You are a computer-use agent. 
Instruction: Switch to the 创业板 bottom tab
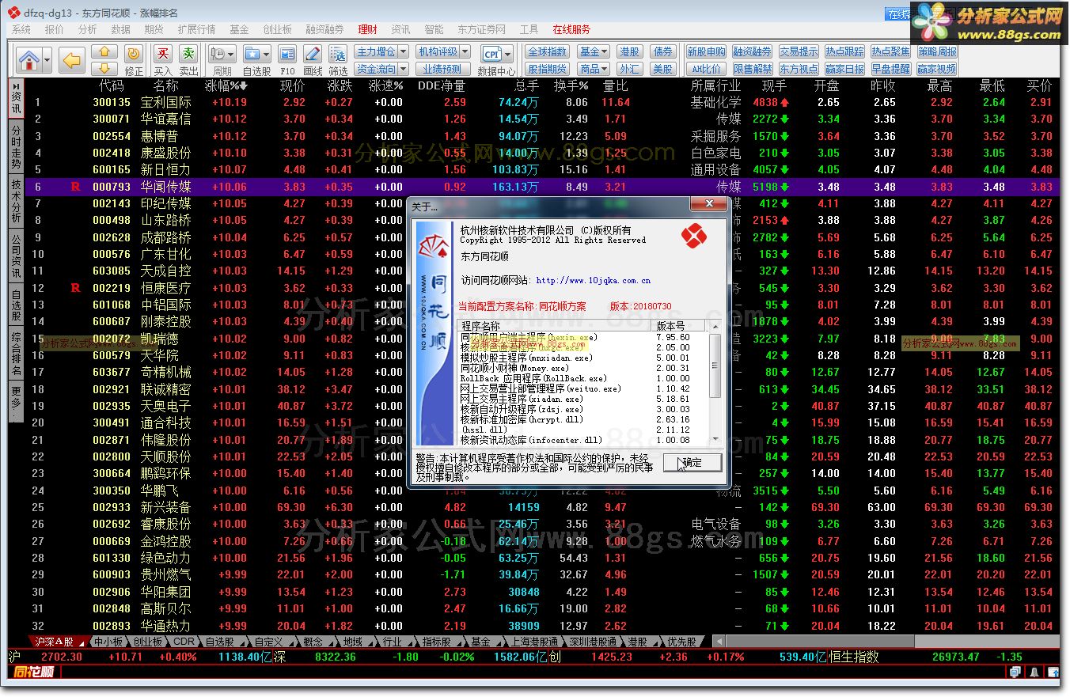148,642
